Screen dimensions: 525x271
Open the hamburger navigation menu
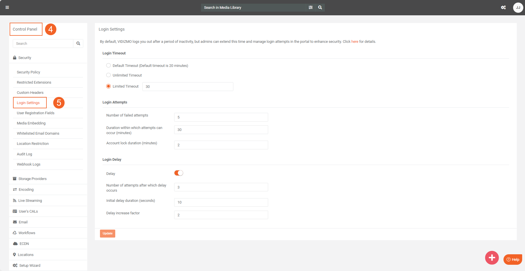pyautogui.click(x=7, y=7)
